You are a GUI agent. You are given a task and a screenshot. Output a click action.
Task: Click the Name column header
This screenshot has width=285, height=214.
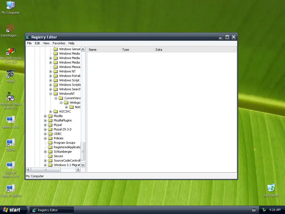(104, 50)
